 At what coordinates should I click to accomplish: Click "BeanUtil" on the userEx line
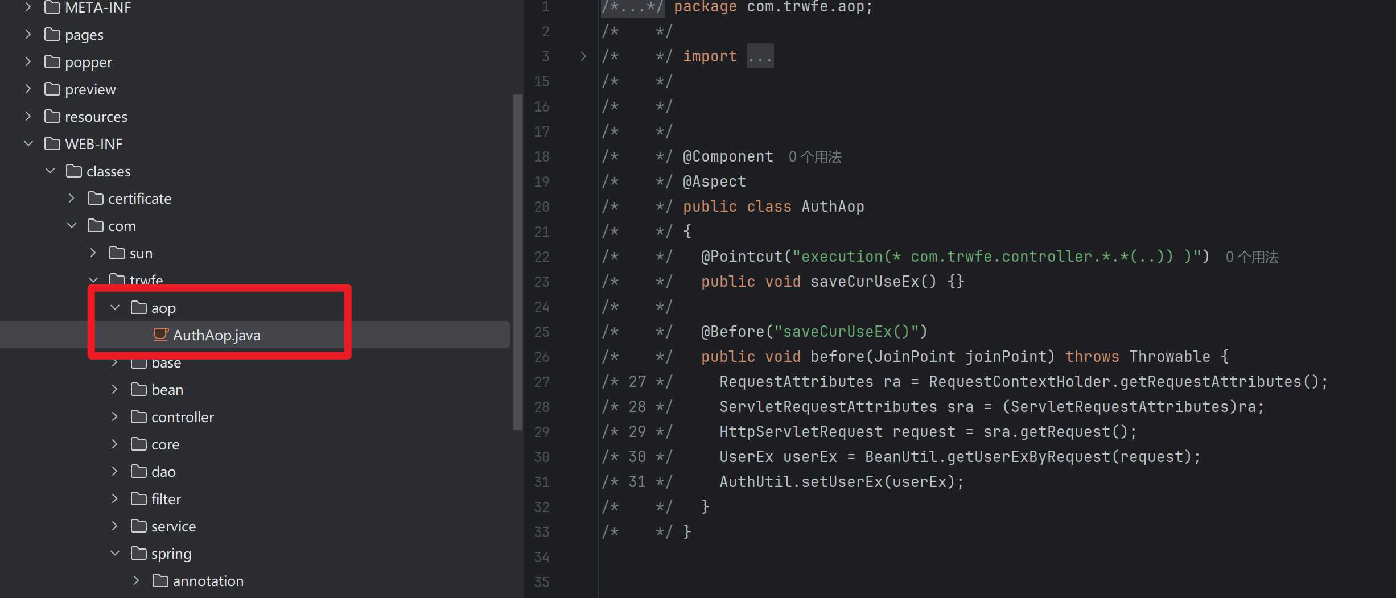901,457
